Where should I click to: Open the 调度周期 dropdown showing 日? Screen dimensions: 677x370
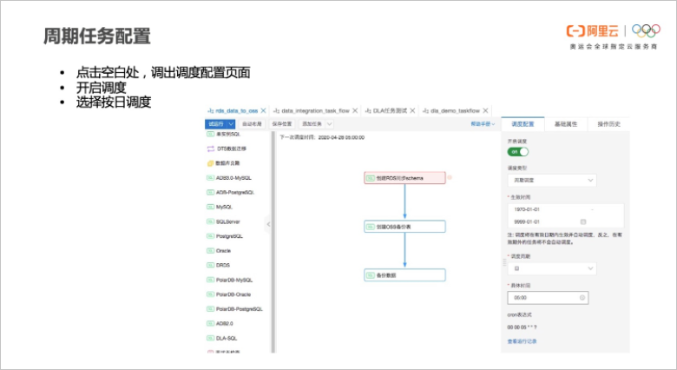(552, 268)
